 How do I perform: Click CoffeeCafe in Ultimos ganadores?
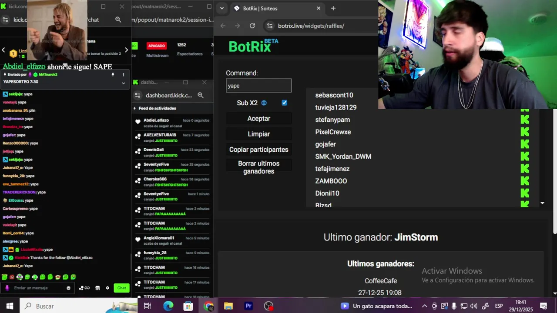(381, 281)
